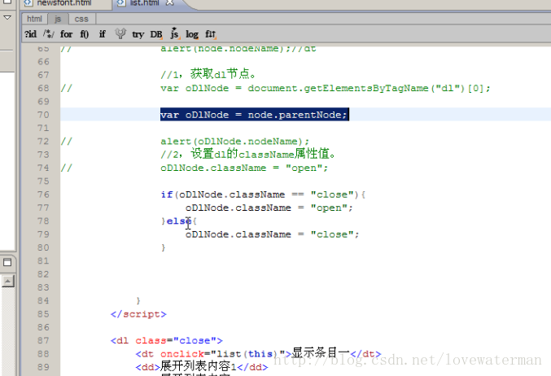Viewport: 551px width, 376px height.
Task: Click 'alert(oDlNode.nodeName);' on line 72
Action: [234, 142]
